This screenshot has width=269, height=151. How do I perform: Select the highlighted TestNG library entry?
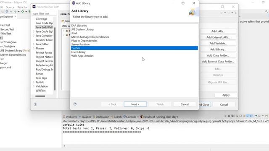134,48
